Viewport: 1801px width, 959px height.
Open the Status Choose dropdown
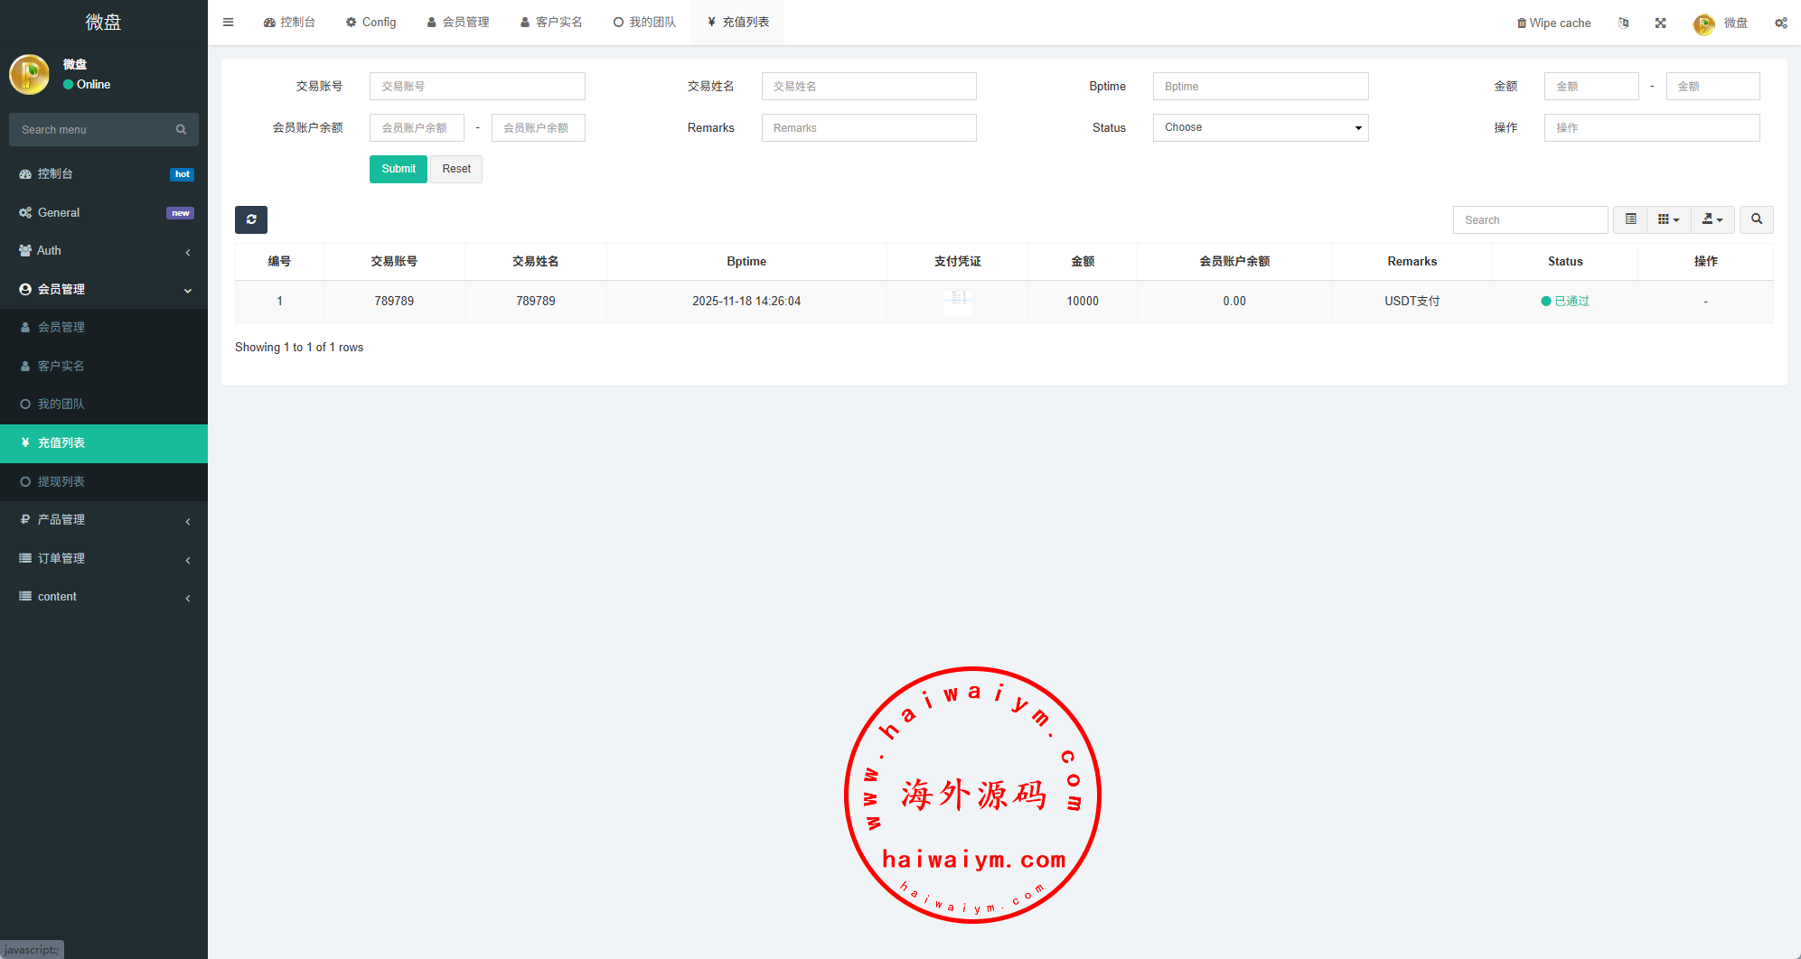[x=1260, y=128]
